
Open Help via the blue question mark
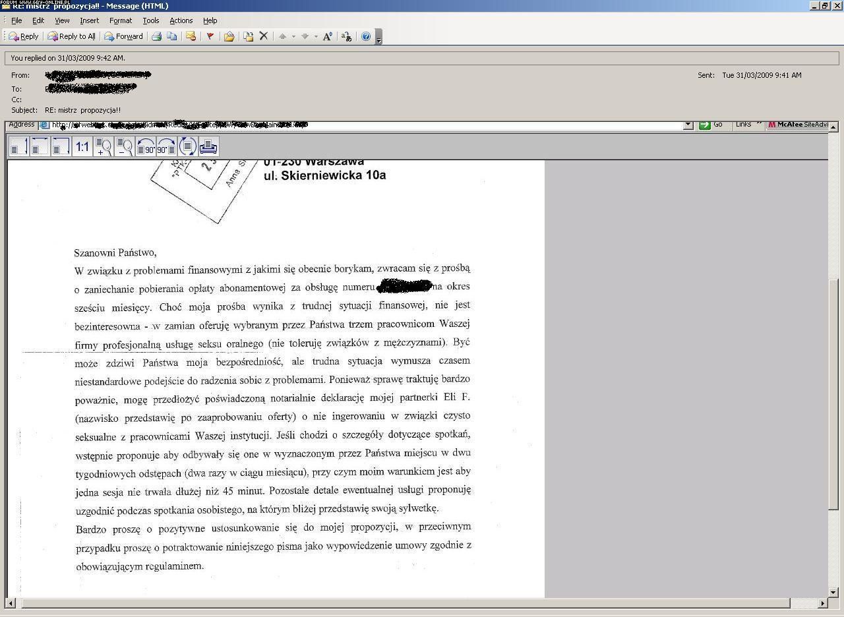(366, 36)
